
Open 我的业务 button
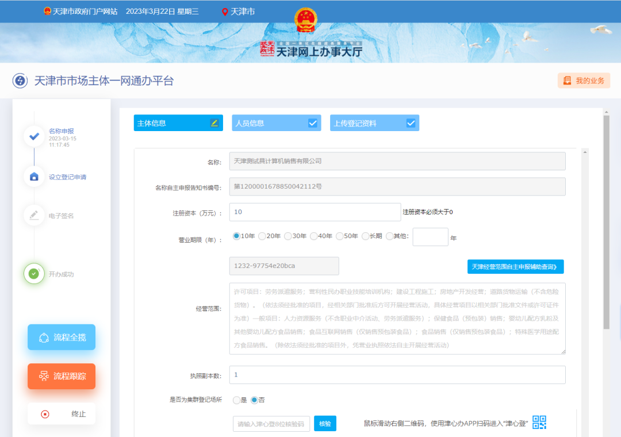(584, 80)
